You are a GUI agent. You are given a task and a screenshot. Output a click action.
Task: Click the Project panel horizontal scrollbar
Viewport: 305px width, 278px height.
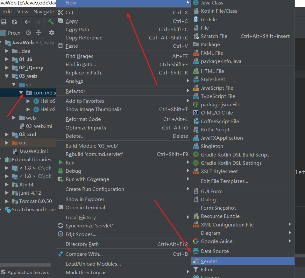26,265
